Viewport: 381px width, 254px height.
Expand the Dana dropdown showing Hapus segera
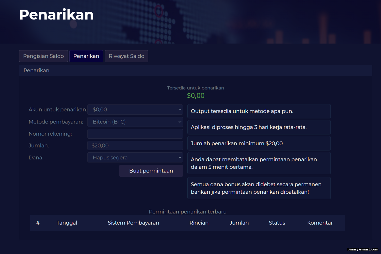click(135, 157)
